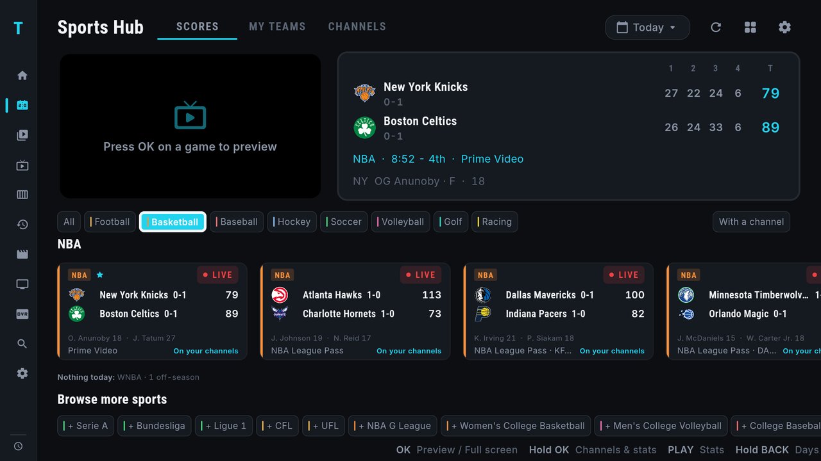This screenshot has width=821, height=461.
Task: Select the Mavericks vs Pacers game card
Action: click(x=558, y=311)
